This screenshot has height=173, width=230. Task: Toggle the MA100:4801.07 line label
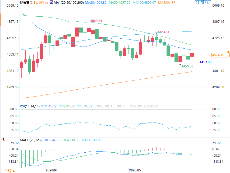144,3
